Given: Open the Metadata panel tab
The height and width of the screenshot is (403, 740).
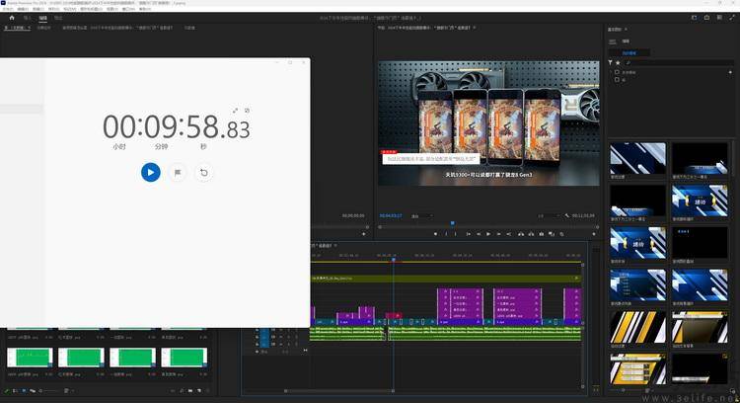Looking at the screenshot, I should [x=189, y=28].
